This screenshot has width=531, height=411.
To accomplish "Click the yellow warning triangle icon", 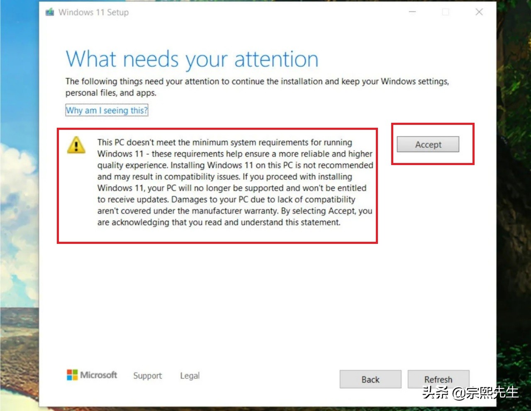I will click(76, 145).
